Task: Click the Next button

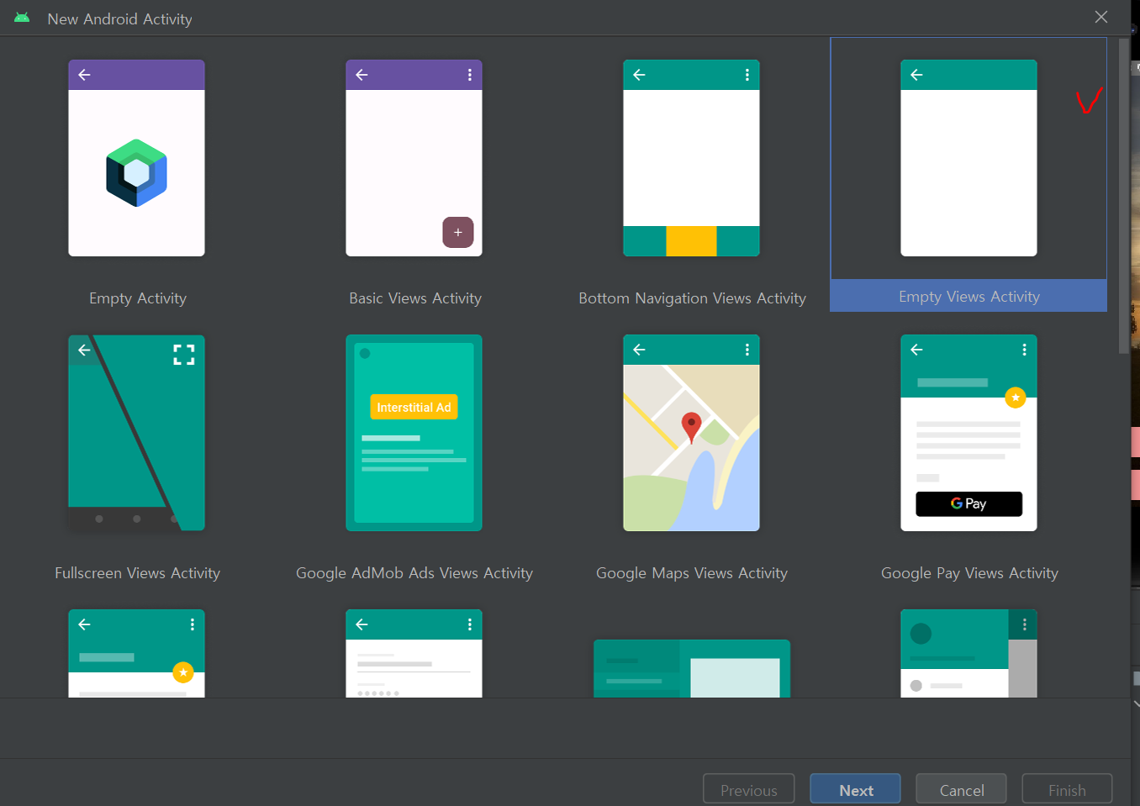Action: (x=855, y=789)
